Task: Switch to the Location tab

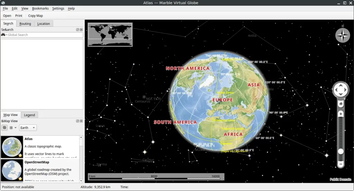Action: click(44, 24)
